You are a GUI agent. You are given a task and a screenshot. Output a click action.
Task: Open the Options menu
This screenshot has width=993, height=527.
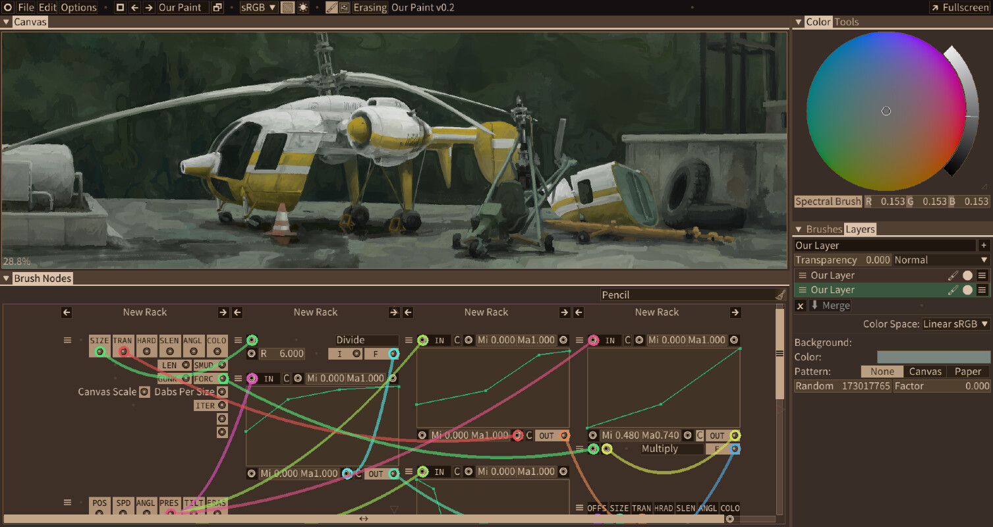(79, 8)
